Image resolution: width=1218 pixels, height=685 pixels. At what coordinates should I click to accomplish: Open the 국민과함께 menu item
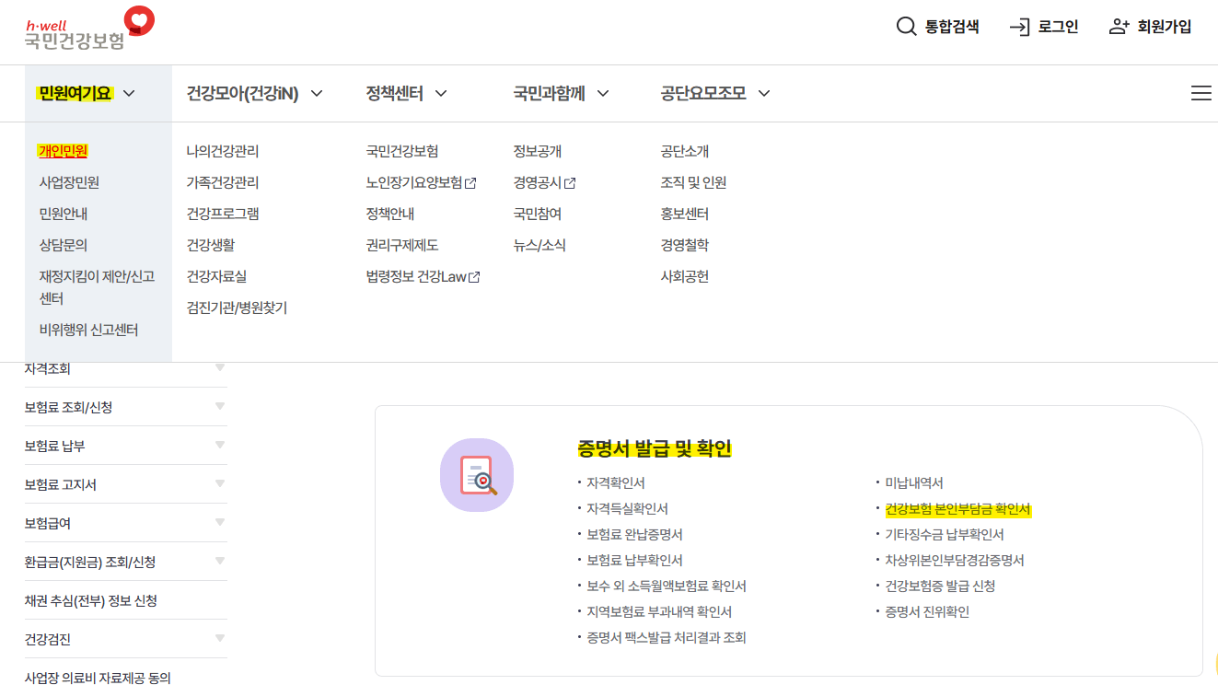coord(550,93)
